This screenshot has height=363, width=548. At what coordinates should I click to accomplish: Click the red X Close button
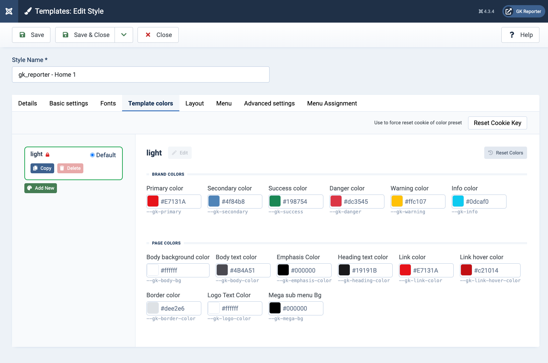pyautogui.click(x=158, y=35)
